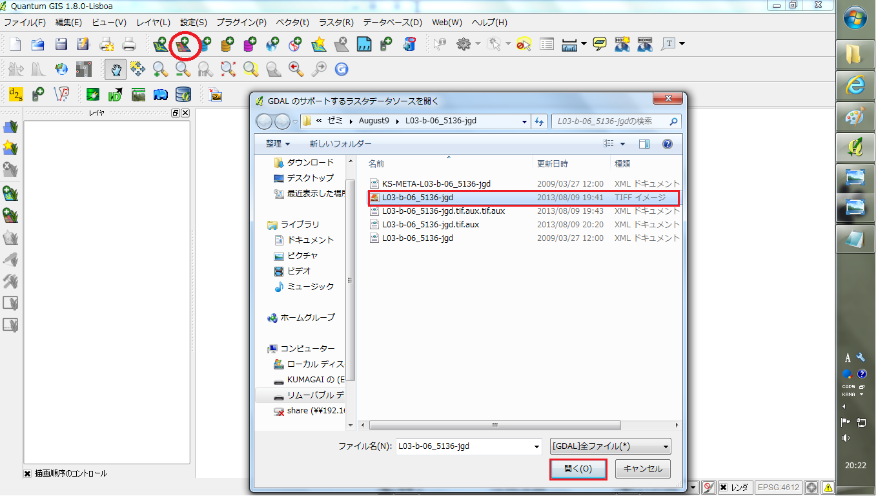Viewport: 878px width, 496px height.
Task: Open the [GDAL]全ファイル(*) filter dropdown
Action: pos(611,446)
